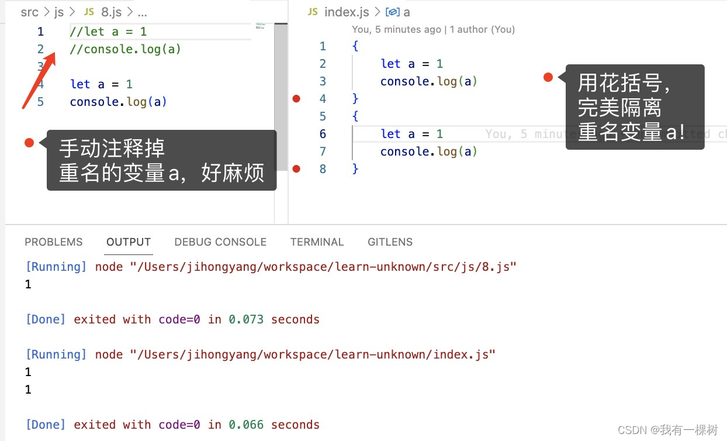This screenshot has width=727, height=441.
Task: Click 'let a = 1' on line 2 of index.js
Action: point(412,64)
